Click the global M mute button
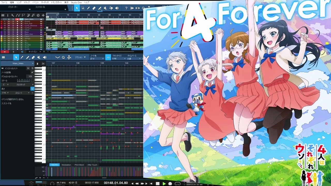The width and height of the screenshot is (331, 186). point(4,52)
